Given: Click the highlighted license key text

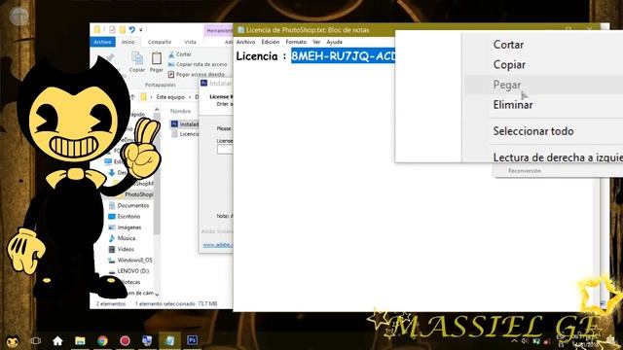Looking at the screenshot, I should 343,56.
